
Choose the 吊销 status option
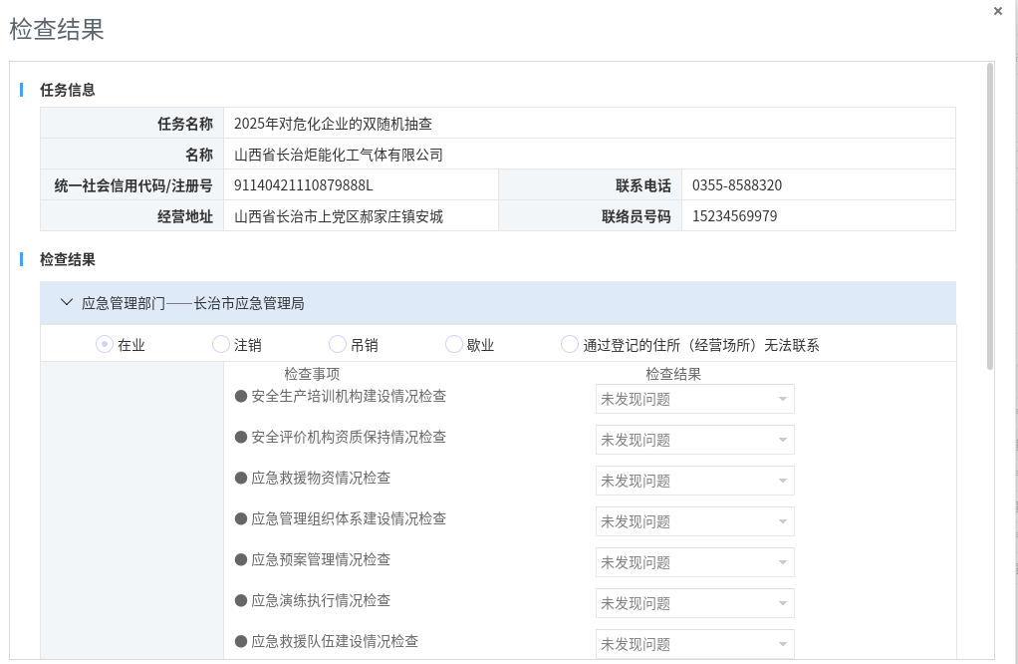point(338,344)
